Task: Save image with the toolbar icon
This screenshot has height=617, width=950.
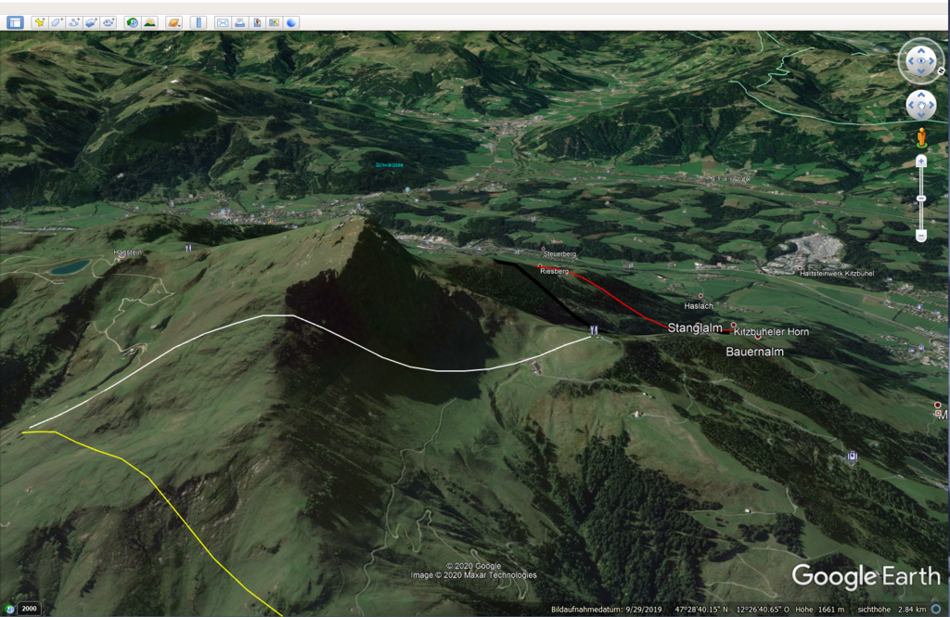Action: click(257, 22)
